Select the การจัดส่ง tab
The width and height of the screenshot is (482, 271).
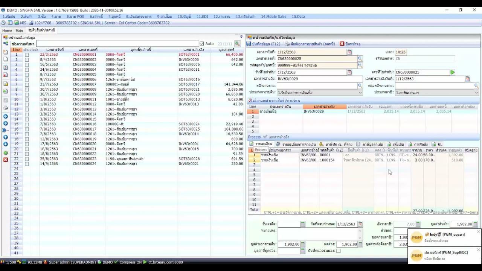418,144
